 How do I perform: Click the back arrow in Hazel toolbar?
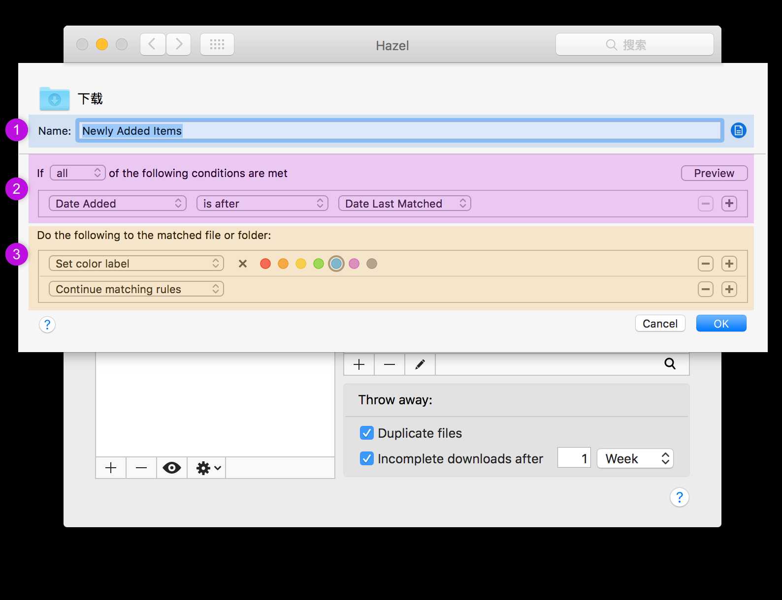point(153,45)
